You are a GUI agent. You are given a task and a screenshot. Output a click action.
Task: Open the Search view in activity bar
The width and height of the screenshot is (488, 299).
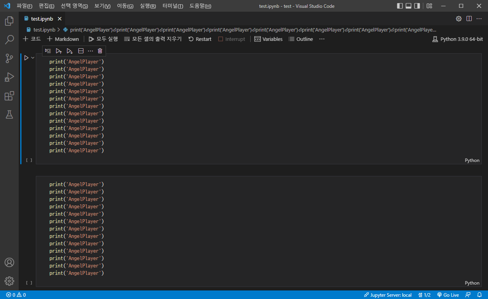9,40
